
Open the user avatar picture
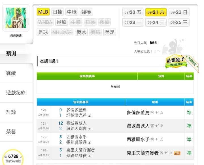pos(16,18)
